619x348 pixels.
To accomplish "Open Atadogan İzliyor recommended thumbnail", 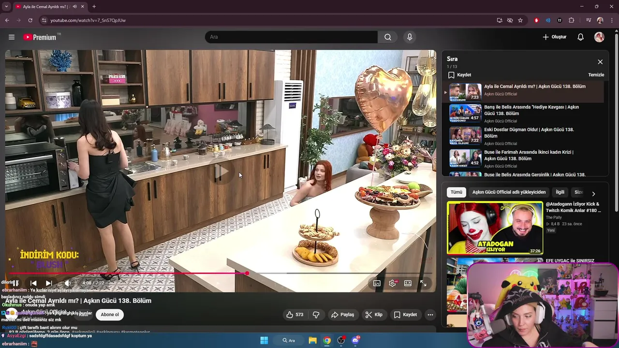I will coord(495,228).
